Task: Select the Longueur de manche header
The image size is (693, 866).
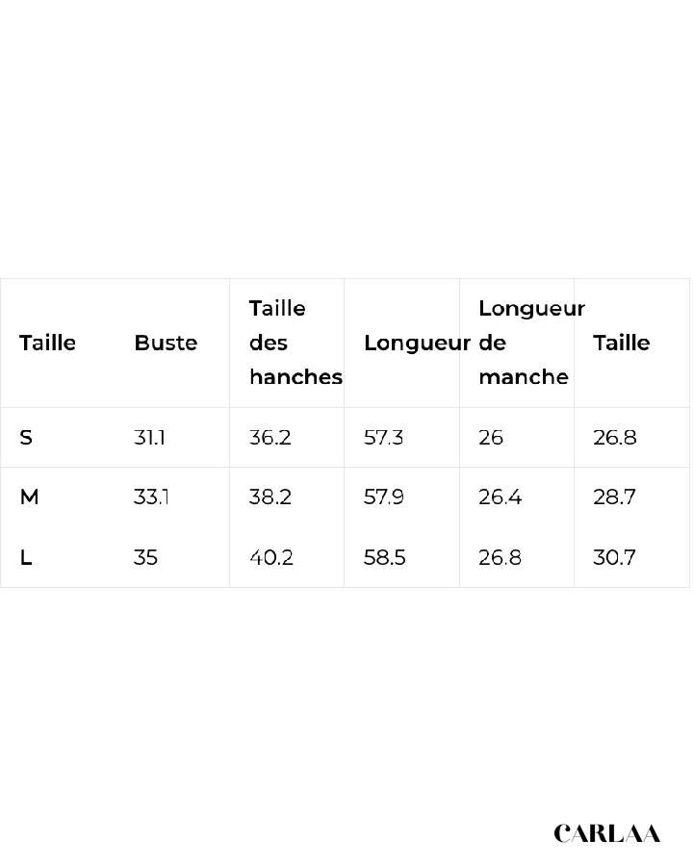Action: (530, 343)
